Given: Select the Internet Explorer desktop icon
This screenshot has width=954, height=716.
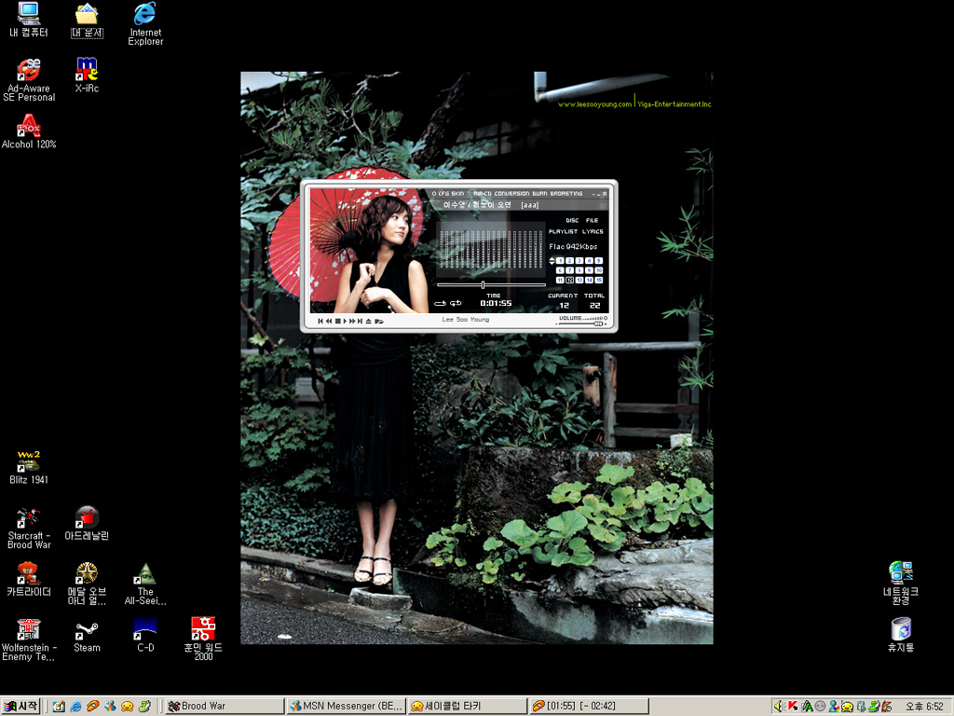Looking at the screenshot, I should pos(145,15).
